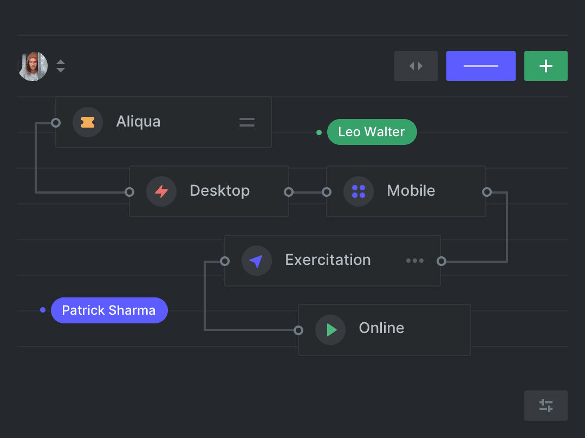Image resolution: width=585 pixels, height=438 pixels.
Task: Select the lightning icon on the Desktop node
Action: (x=161, y=191)
